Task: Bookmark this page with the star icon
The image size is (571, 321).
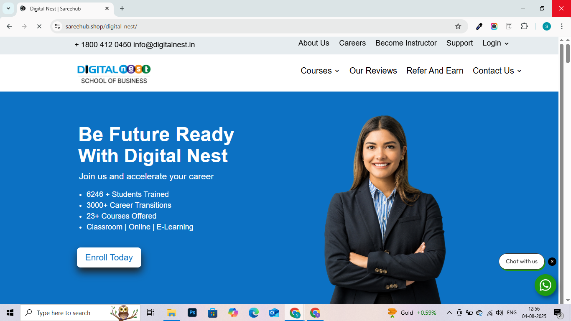Action: click(x=458, y=26)
